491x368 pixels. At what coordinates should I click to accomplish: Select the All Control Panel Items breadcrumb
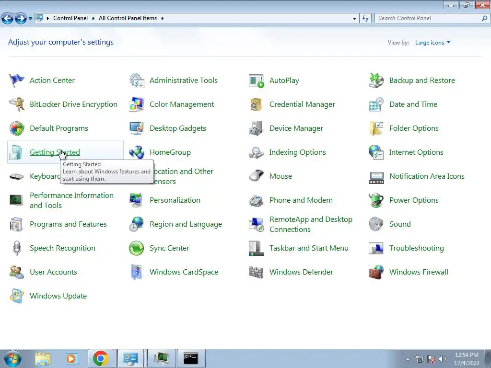tap(128, 19)
